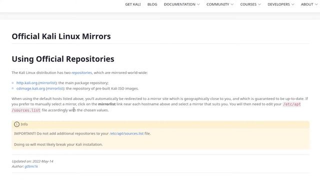Open author g0tmi1k profile link
Image resolution: width=320 pixels, height=180 pixels.
pos(31,166)
